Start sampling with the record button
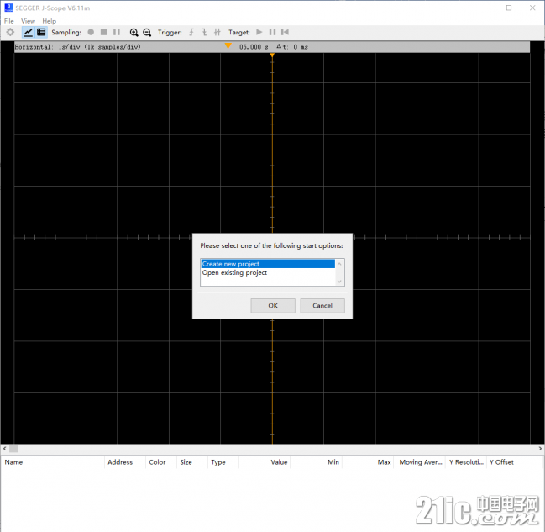545x532 pixels. pos(91,32)
